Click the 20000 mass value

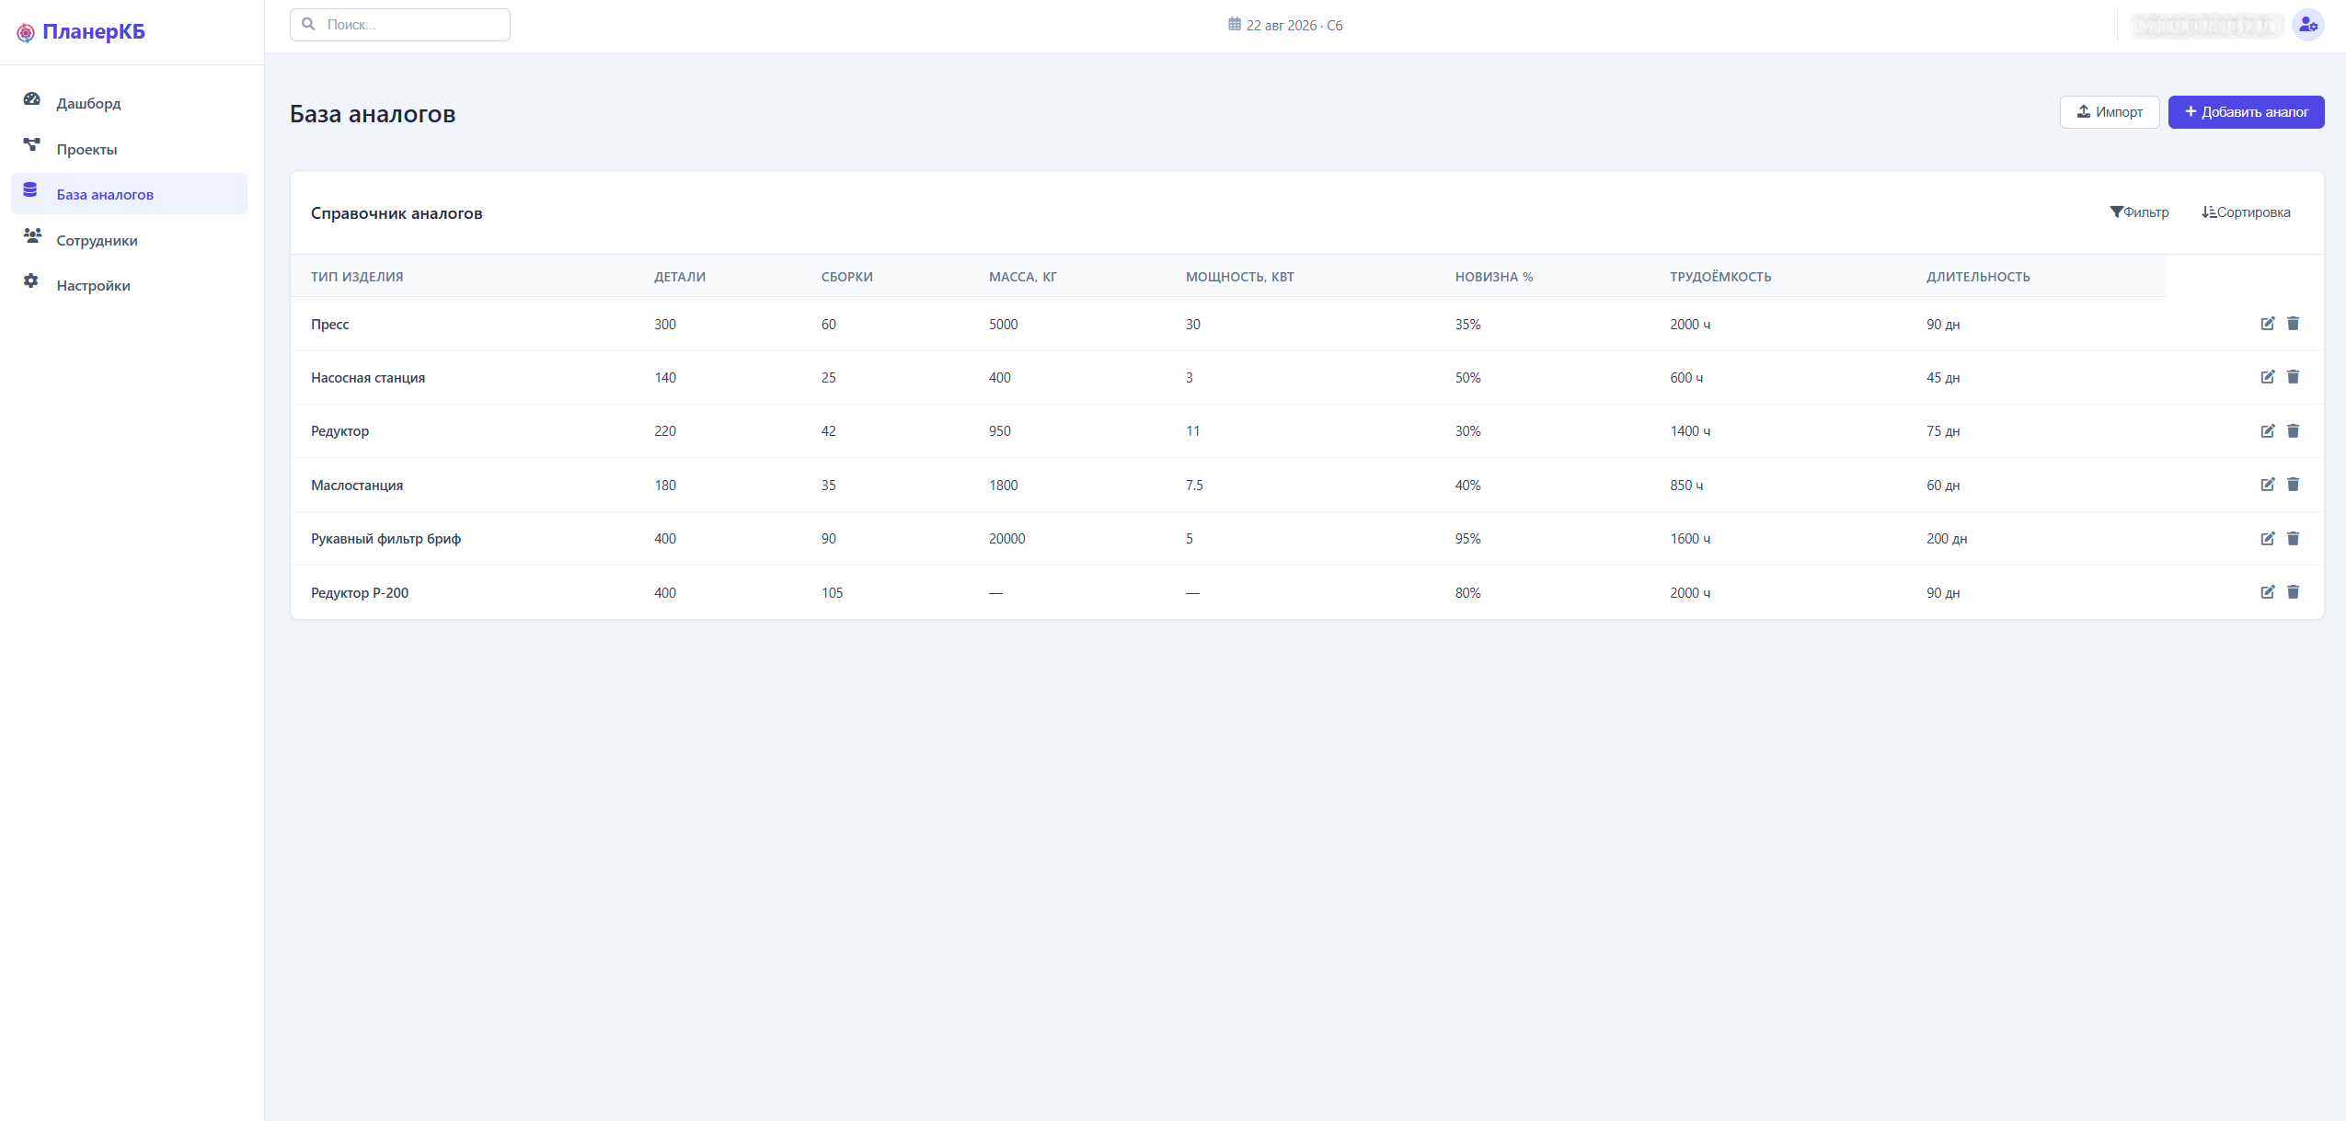coord(1006,539)
